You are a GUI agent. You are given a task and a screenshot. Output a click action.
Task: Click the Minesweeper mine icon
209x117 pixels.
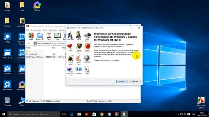pos(87,58)
